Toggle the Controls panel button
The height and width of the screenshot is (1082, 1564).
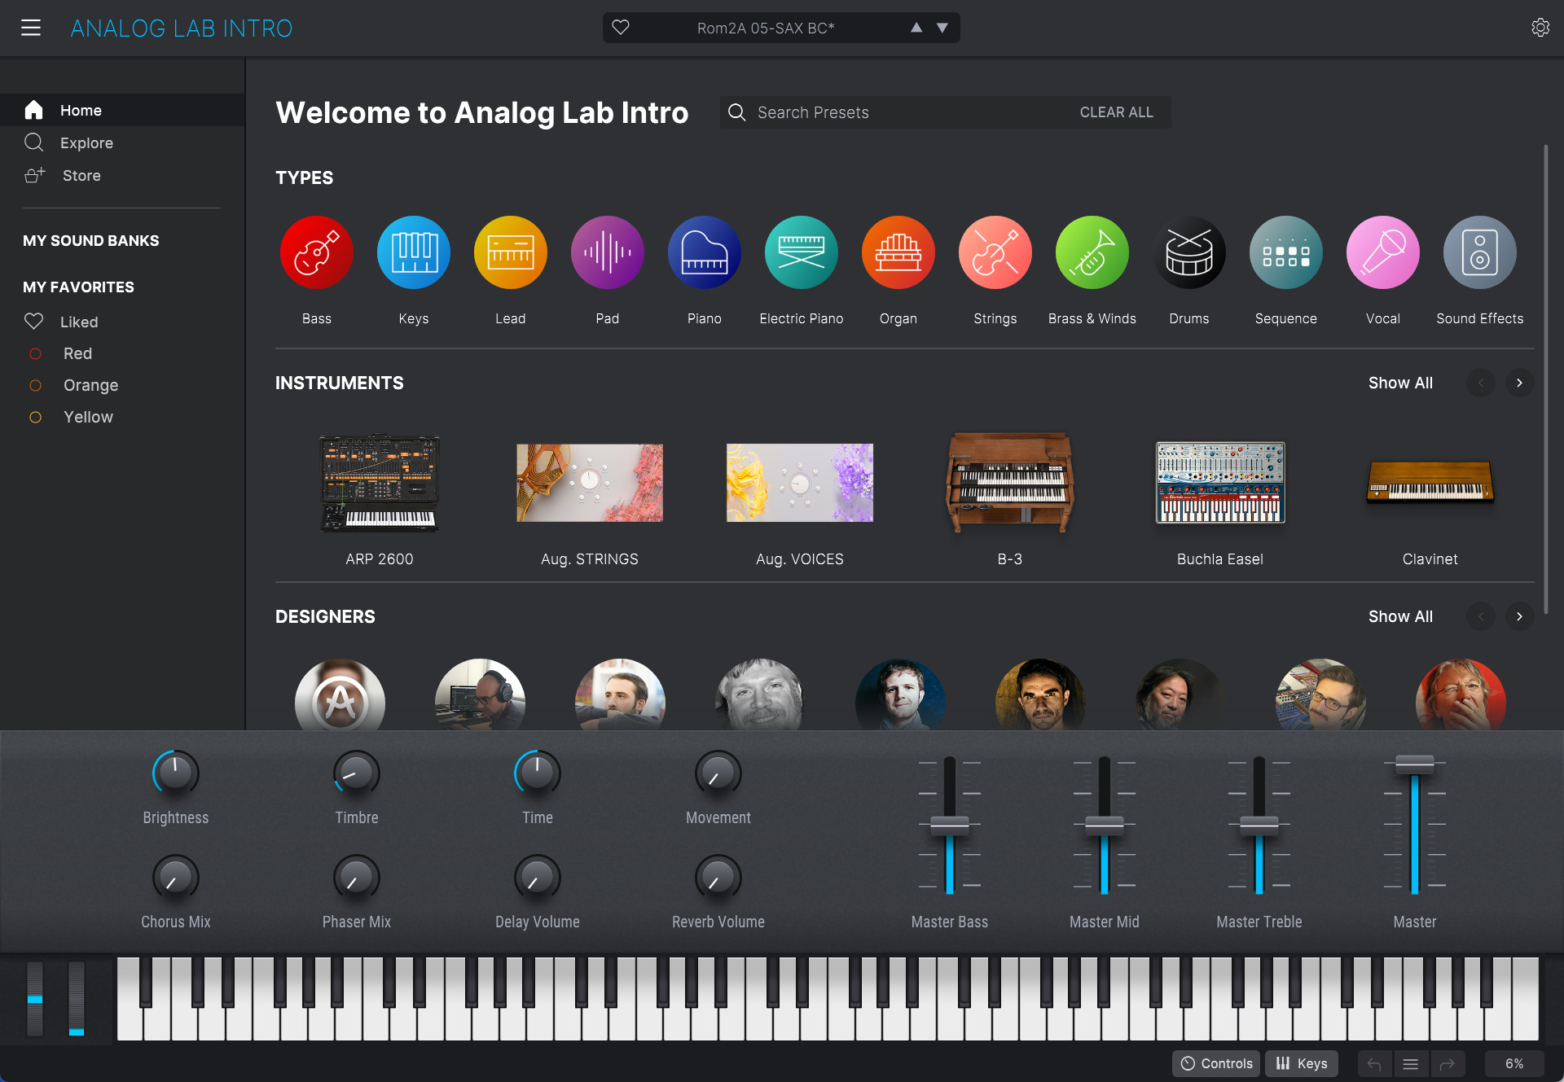click(x=1216, y=1063)
